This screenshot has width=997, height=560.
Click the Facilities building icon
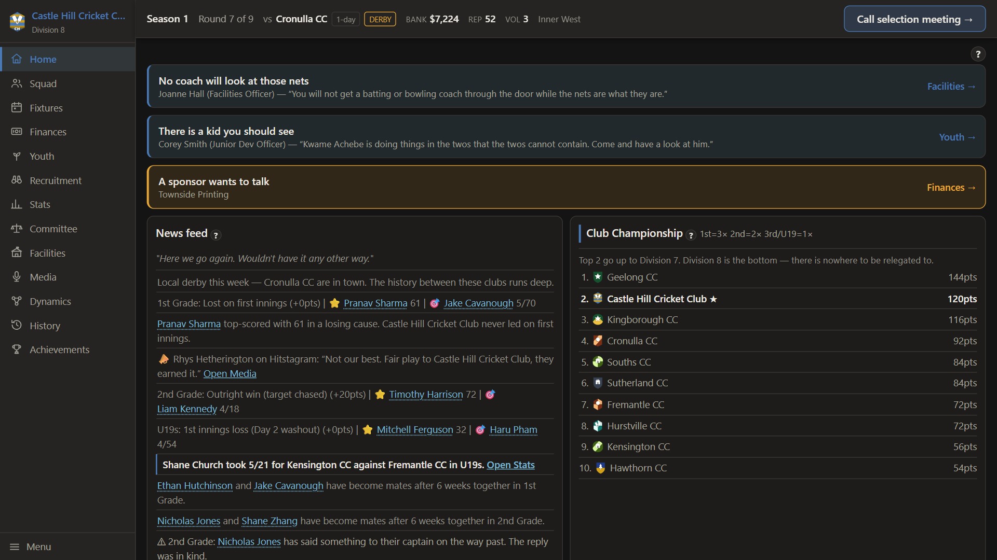[17, 253]
